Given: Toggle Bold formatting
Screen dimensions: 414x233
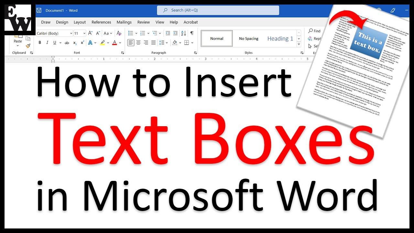Looking at the screenshot, I should (x=40, y=43).
